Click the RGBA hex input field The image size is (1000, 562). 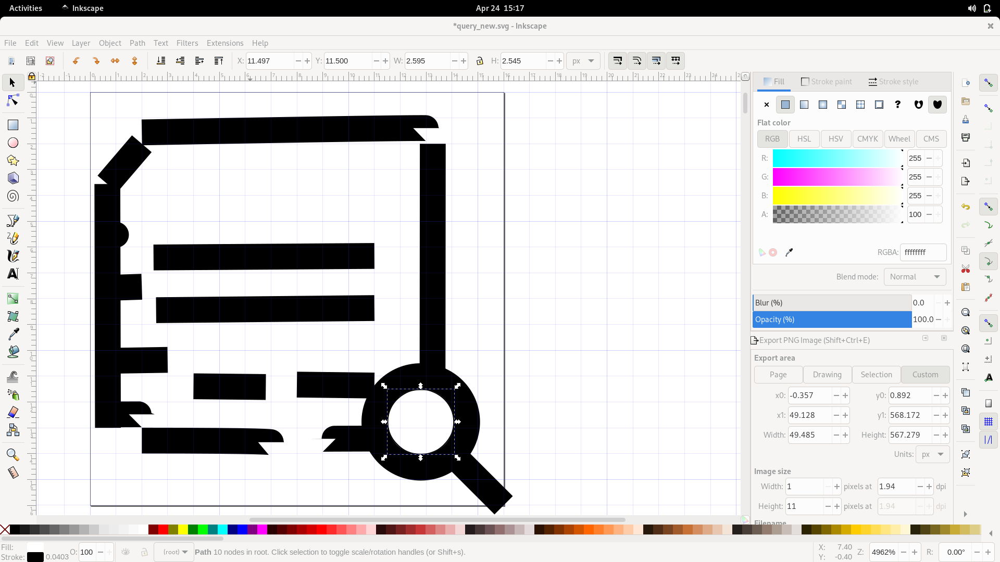point(923,252)
